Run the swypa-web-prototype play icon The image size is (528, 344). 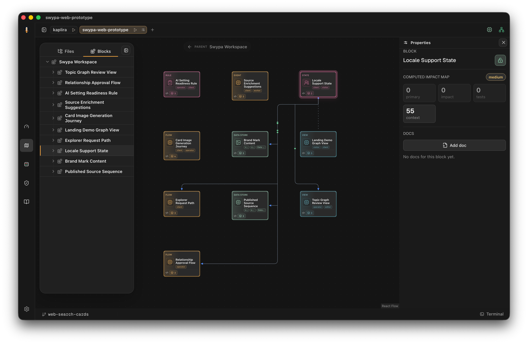point(135,30)
